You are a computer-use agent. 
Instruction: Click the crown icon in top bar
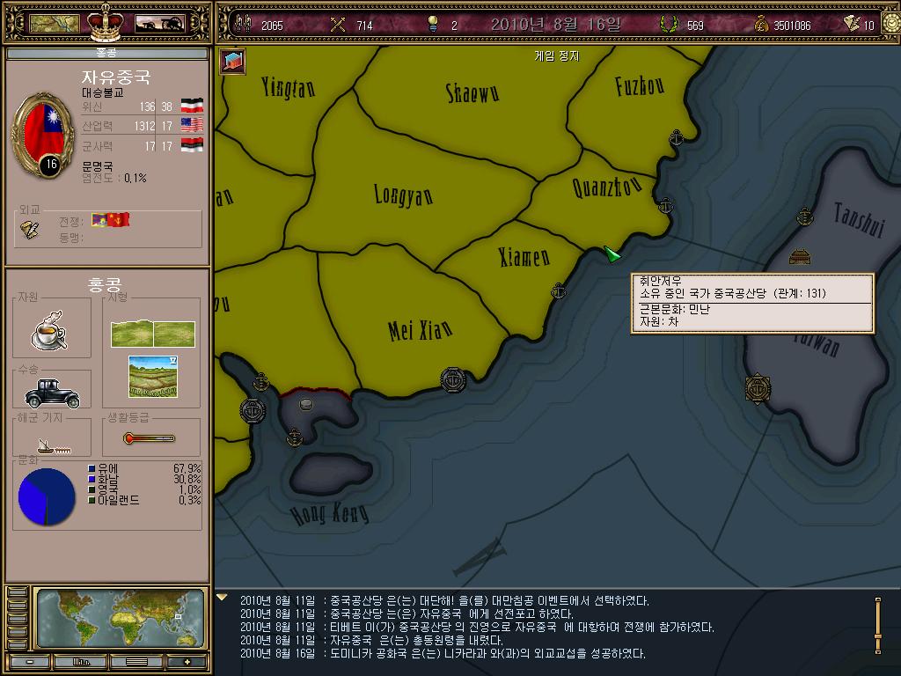[x=106, y=22]
